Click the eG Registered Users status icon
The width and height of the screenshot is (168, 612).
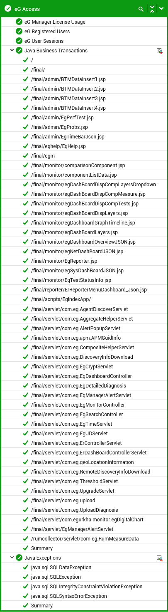[x=19, y=32]
